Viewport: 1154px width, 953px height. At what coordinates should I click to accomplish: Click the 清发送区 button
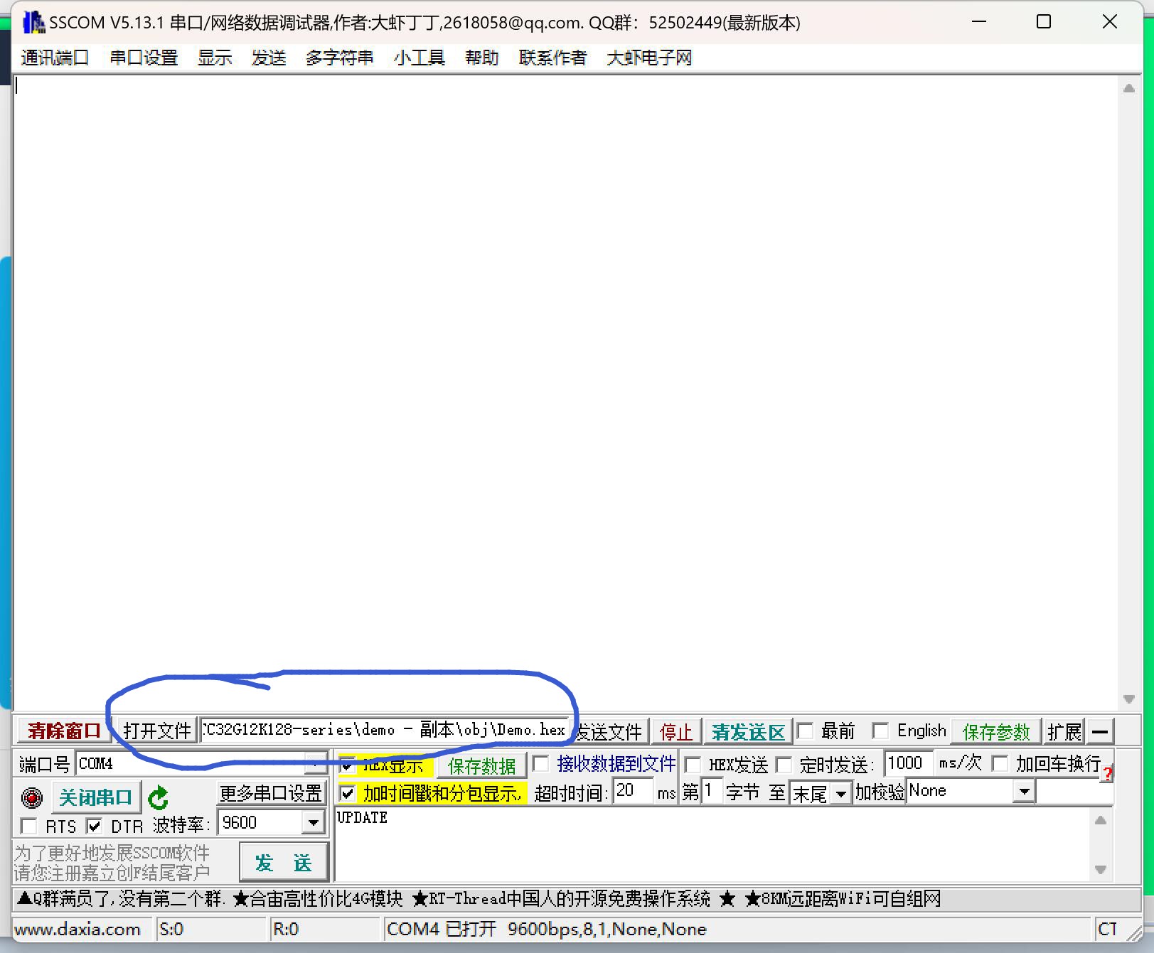coord(749,731)
